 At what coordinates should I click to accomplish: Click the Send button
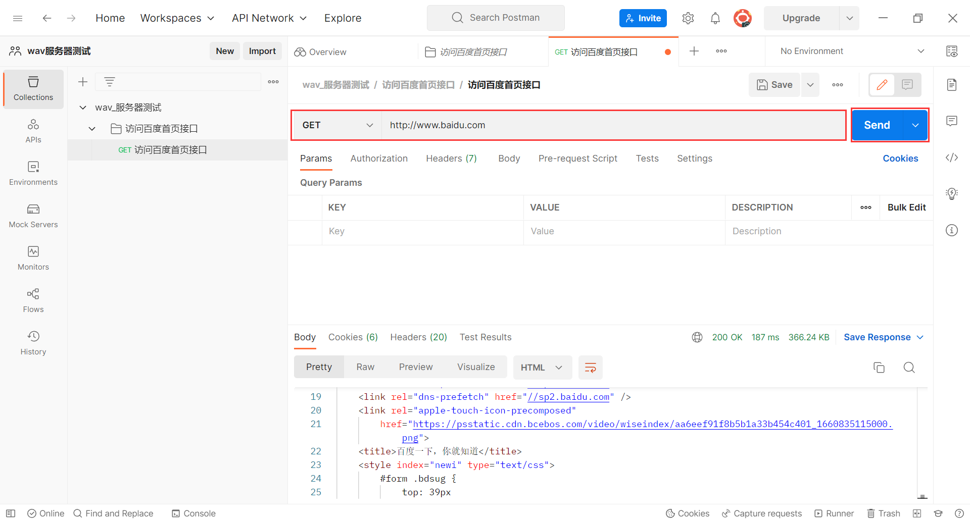pos(877,125)
